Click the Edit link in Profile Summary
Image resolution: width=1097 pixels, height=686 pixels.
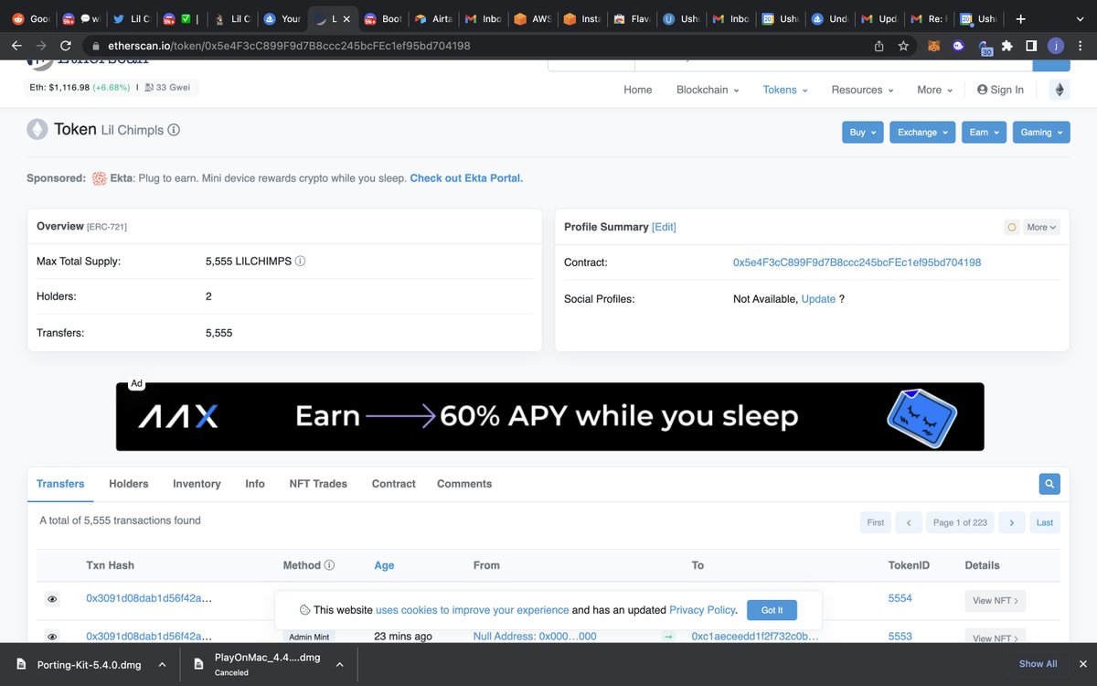(664, 227)
